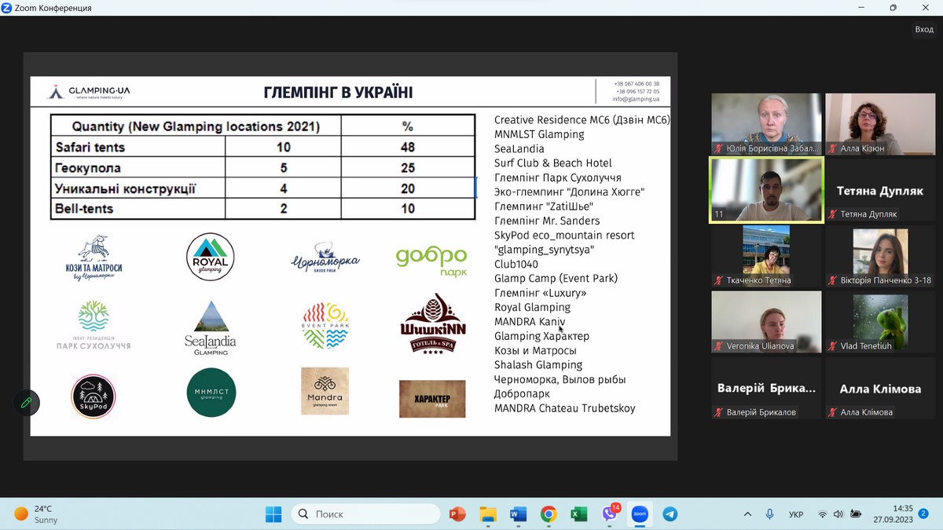Open the УКР language switcher
943x530 pixels.
795,514
